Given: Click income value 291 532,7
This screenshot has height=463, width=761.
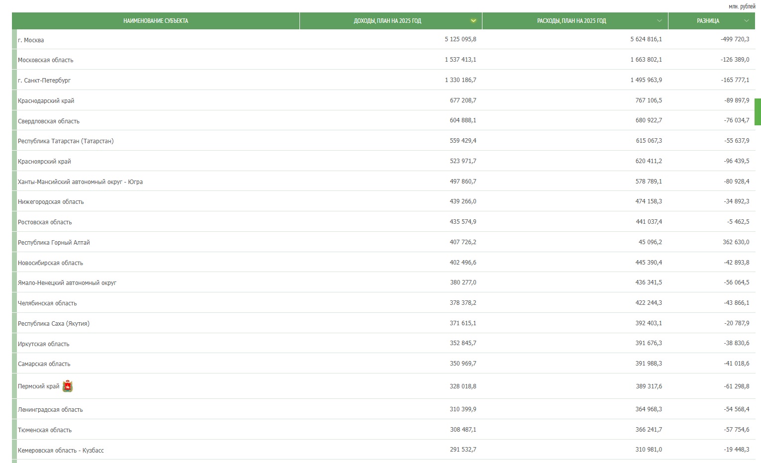Looking at the screenshot, I should click(x=463, y=450).
